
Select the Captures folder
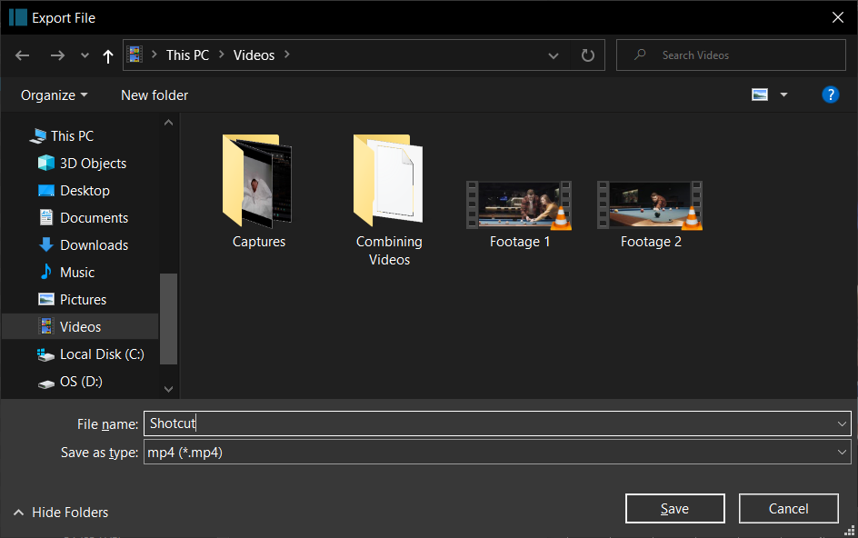pyautogui.click(x=258, y=192)
